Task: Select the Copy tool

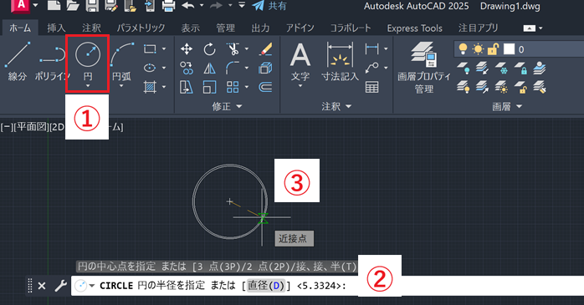Action: click(x=187, y=68)
